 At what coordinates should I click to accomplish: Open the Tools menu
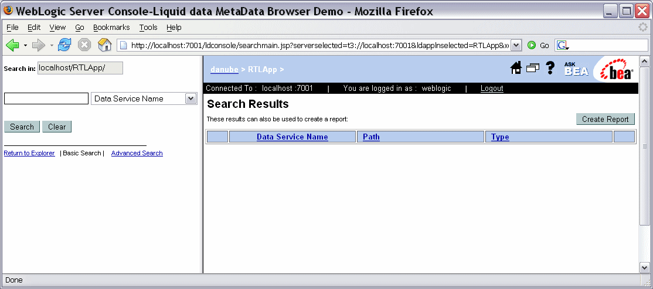[148, 28]
